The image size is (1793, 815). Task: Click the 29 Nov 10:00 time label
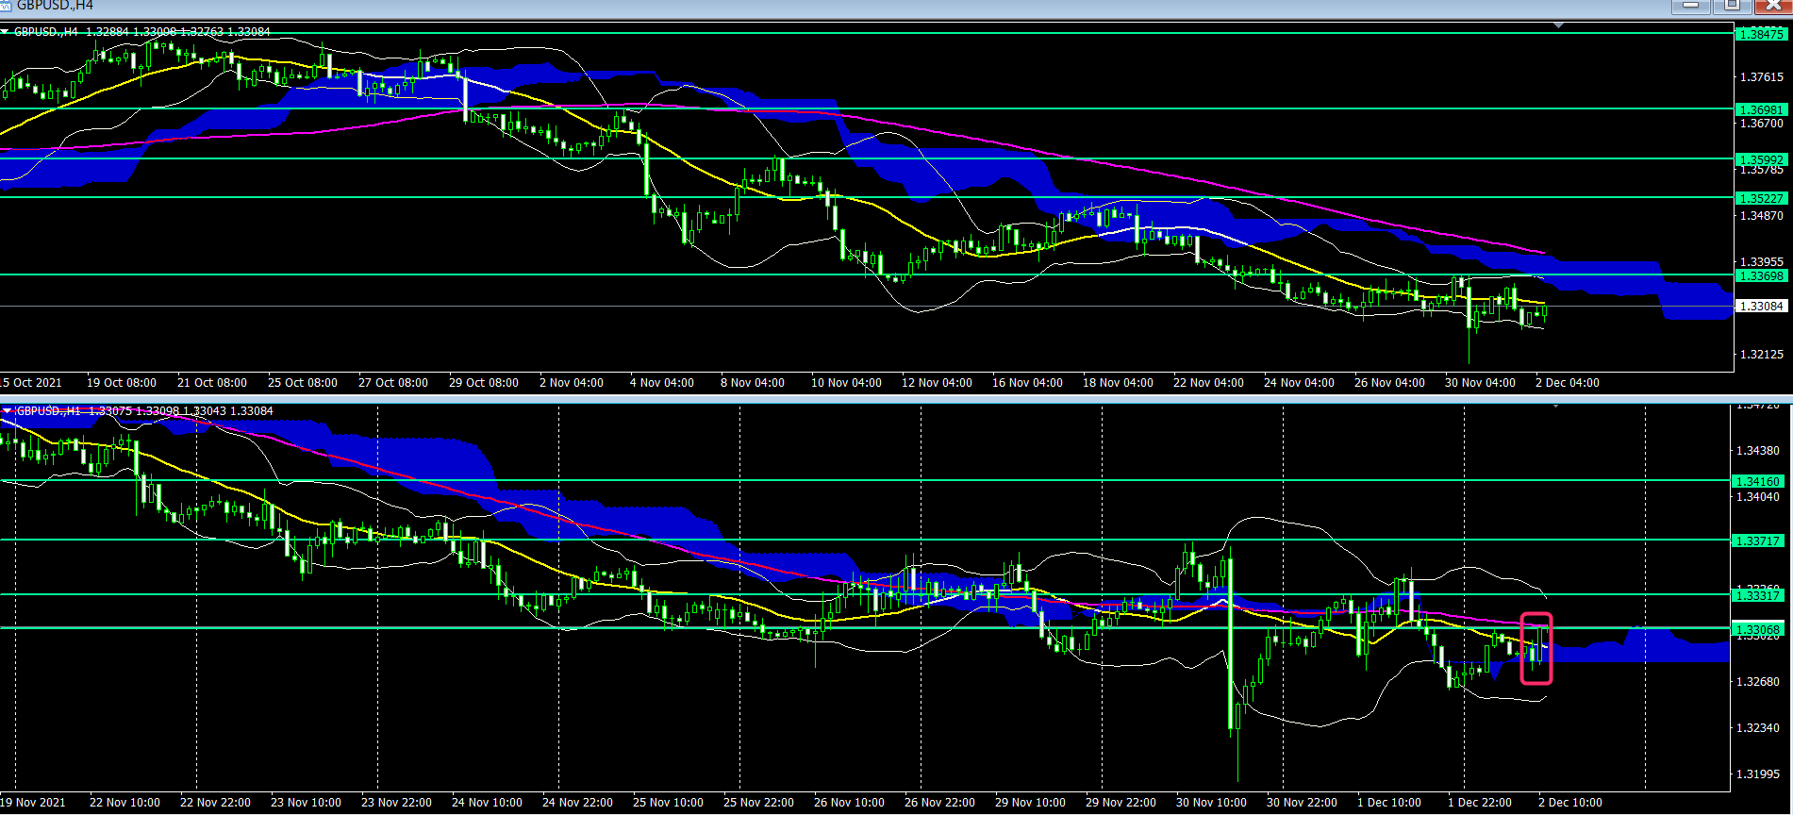[x=1030, y=803]
